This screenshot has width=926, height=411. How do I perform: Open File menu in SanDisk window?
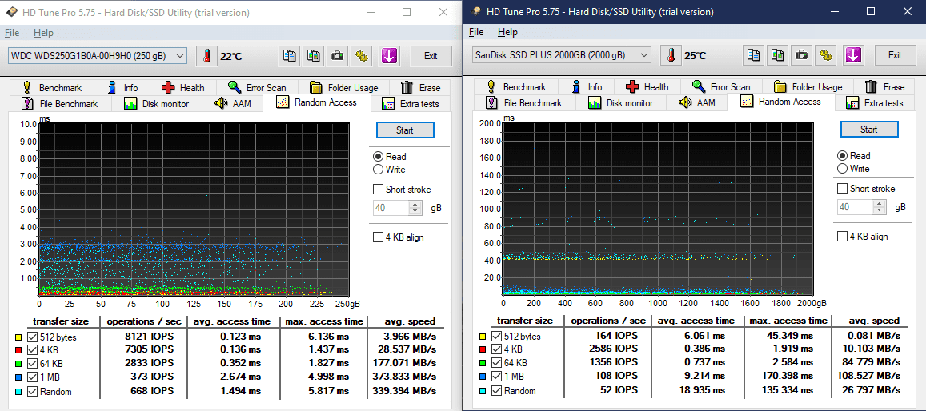(x=476, y=32)
